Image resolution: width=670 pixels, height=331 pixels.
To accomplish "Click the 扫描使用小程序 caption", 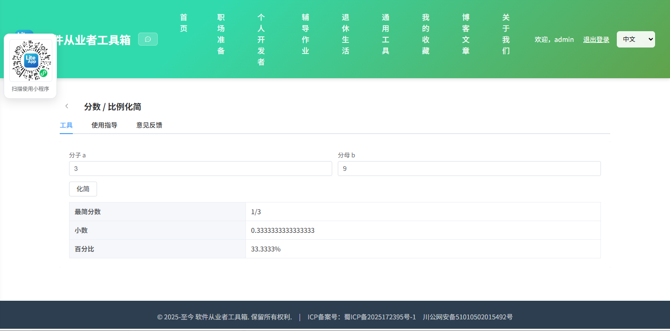I will click(30, 89).
